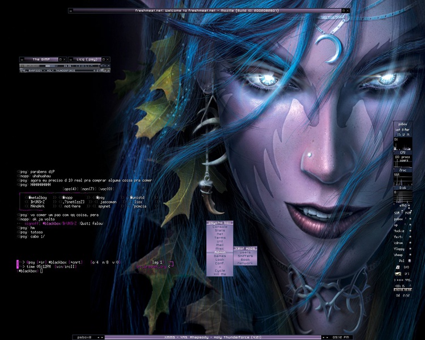Iconify the Mozilla window button

tap(70, 11)
